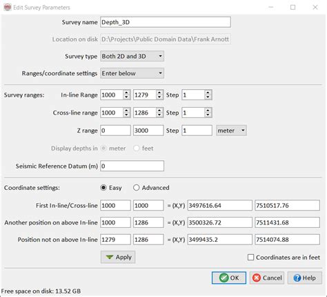This screenshot has width=327, height=297.
Task: Click the Apply button
Action: 118,257
